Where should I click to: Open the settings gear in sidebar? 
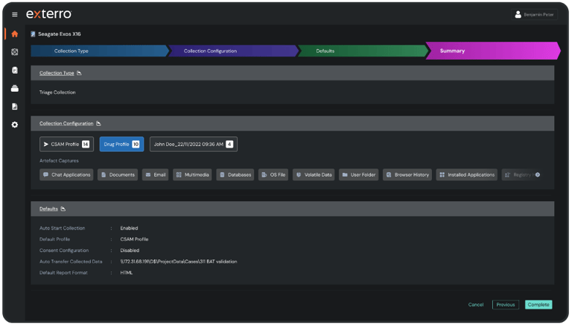coord(15,125)
